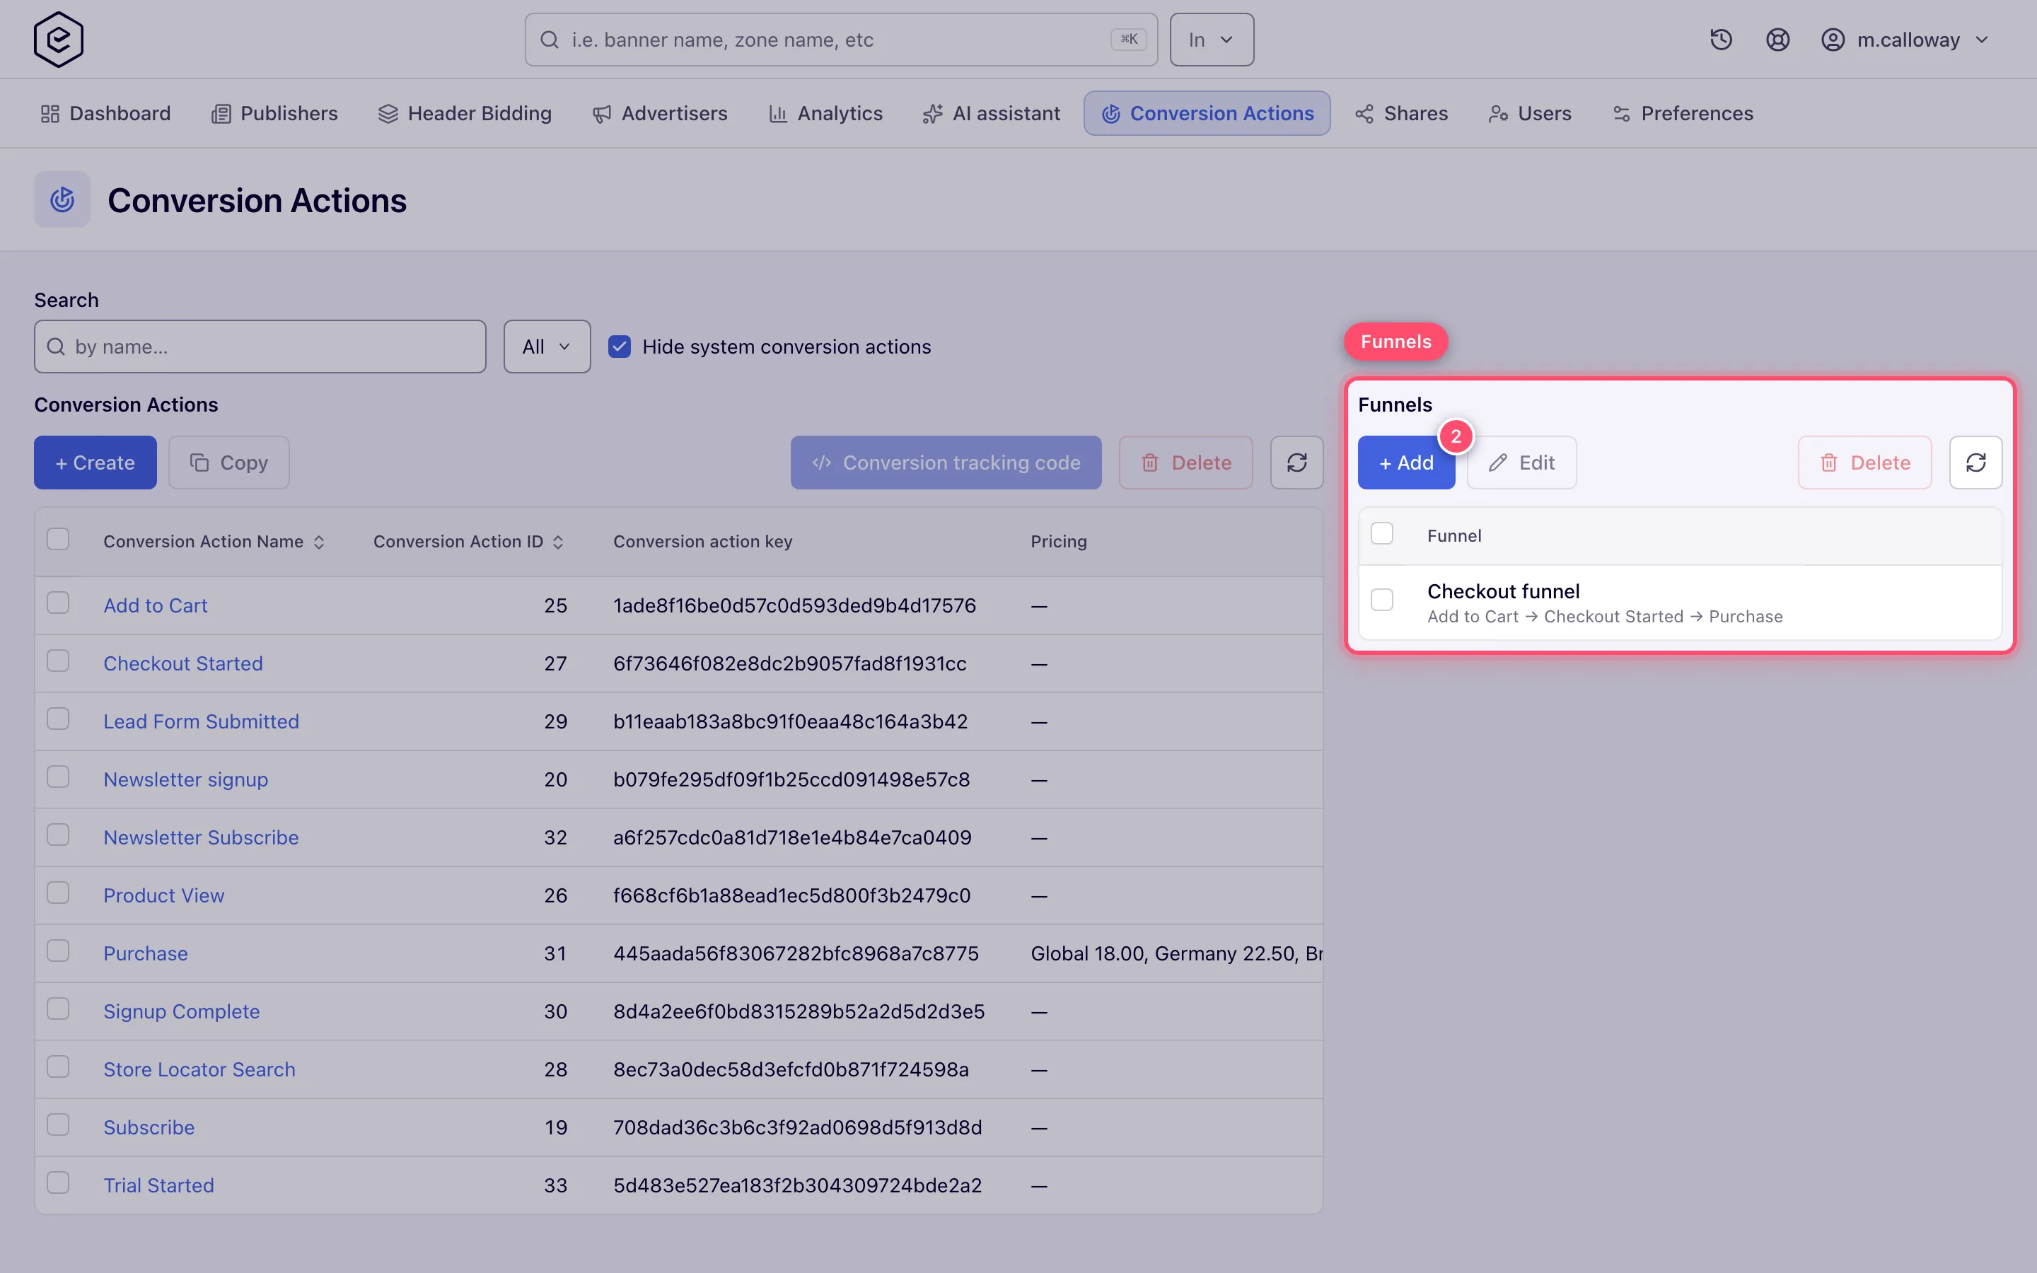
Task: Uncheck Hide system conversion actions
Action: 620,347
